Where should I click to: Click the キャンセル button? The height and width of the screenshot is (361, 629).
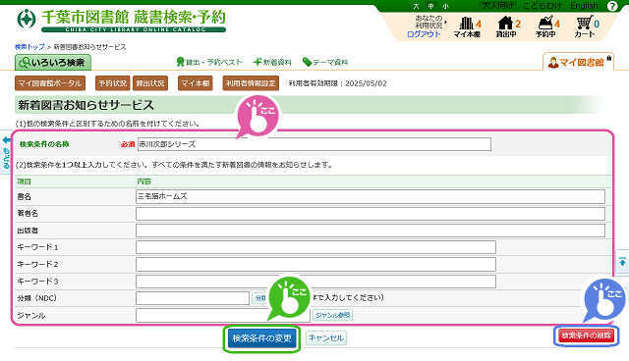pos(326,338)
